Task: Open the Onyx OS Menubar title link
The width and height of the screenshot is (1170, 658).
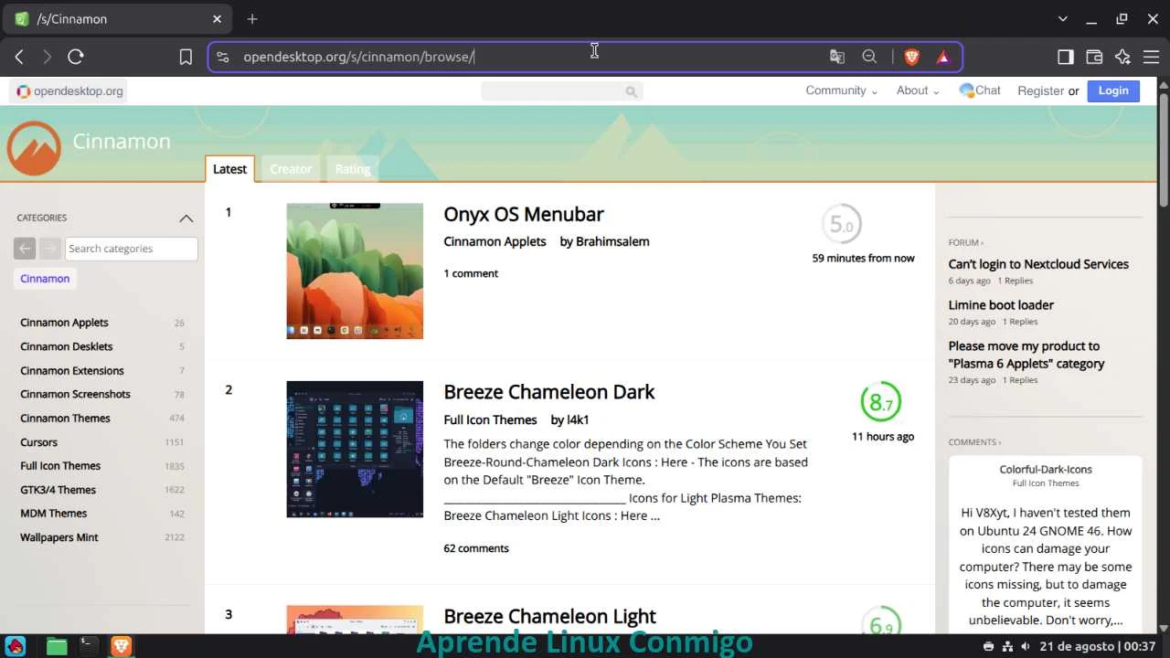Action: pos(524,214)
